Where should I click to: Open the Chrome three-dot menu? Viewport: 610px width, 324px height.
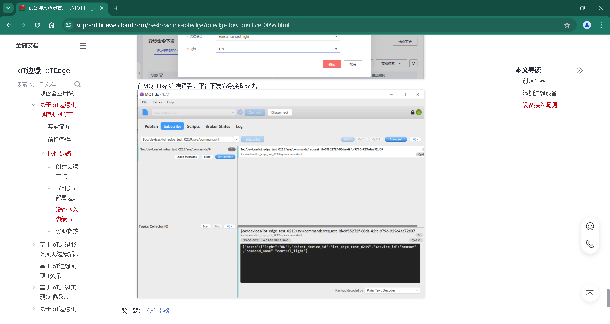point(601,25)
